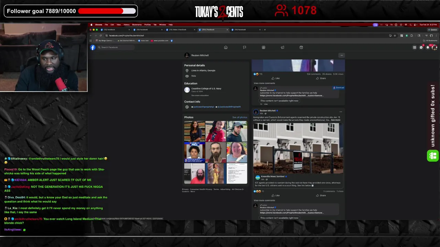Open the bald man in red shirt photo
This screenshot has height=247, width=440.
(195, 174)
